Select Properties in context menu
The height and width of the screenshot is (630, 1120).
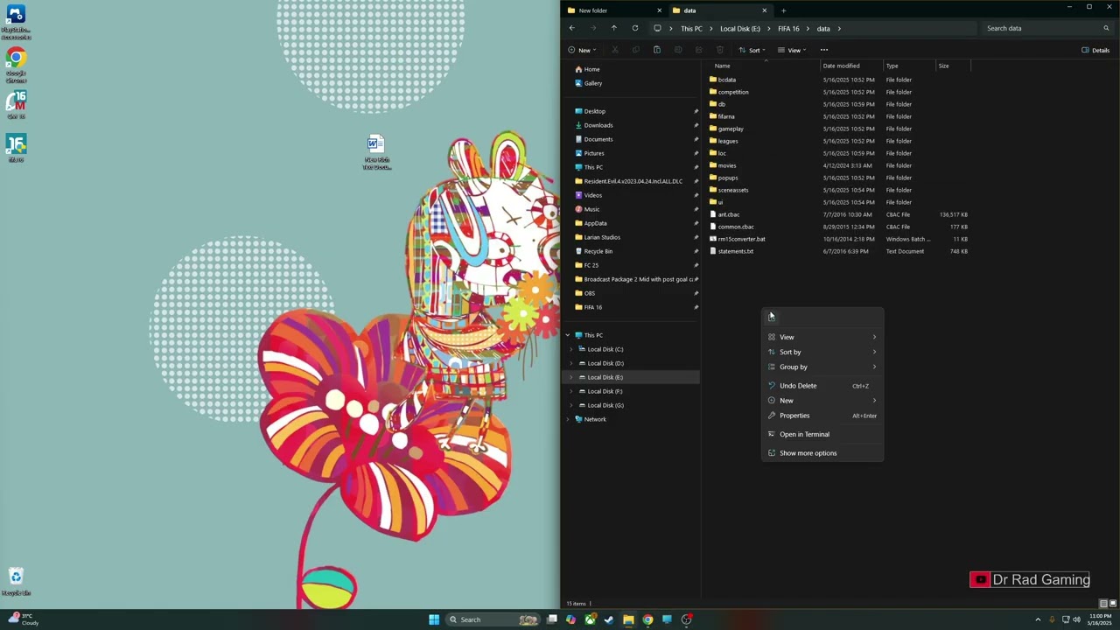822,416
